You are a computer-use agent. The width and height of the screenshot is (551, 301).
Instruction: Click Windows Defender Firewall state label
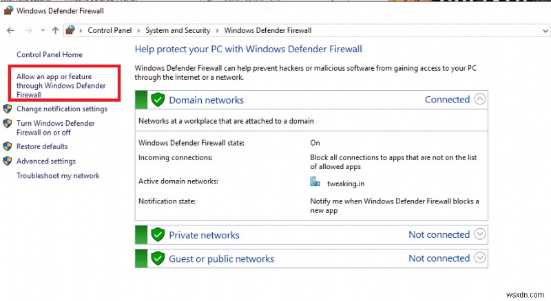[x=191, y=143]
